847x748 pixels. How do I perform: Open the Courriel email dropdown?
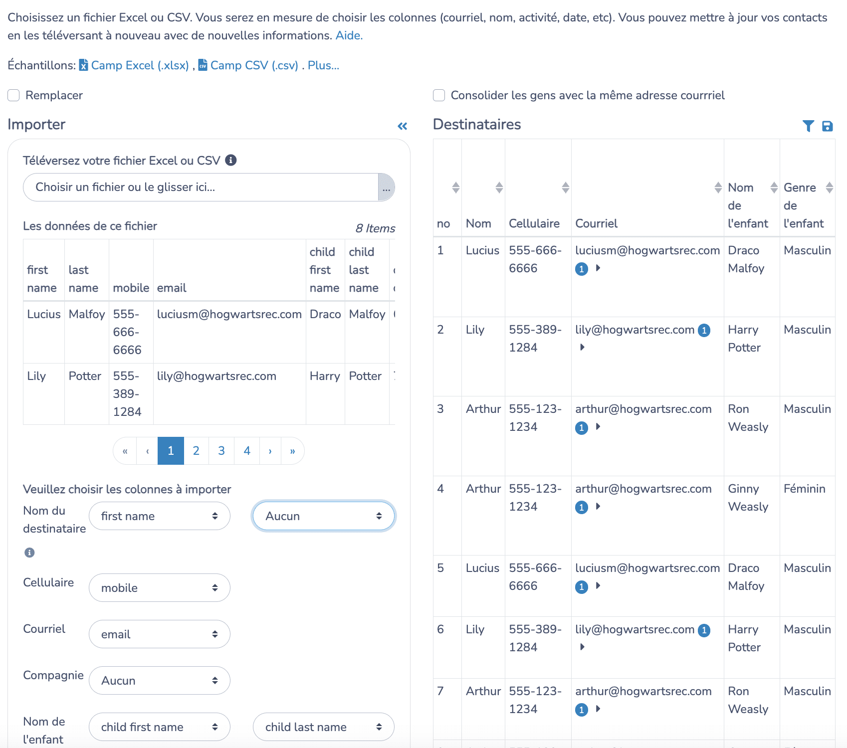pyautogui.click(x=160, y=634)
